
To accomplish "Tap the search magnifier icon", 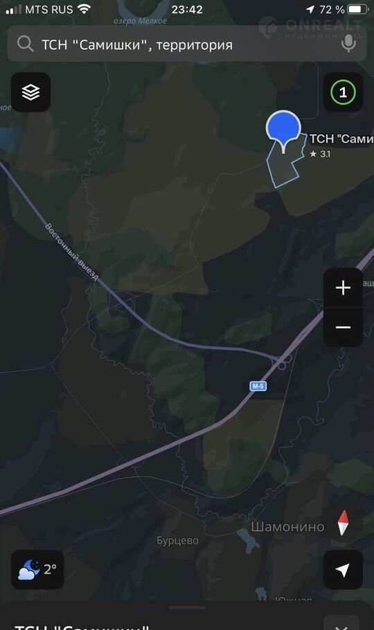I will (25, 44).
